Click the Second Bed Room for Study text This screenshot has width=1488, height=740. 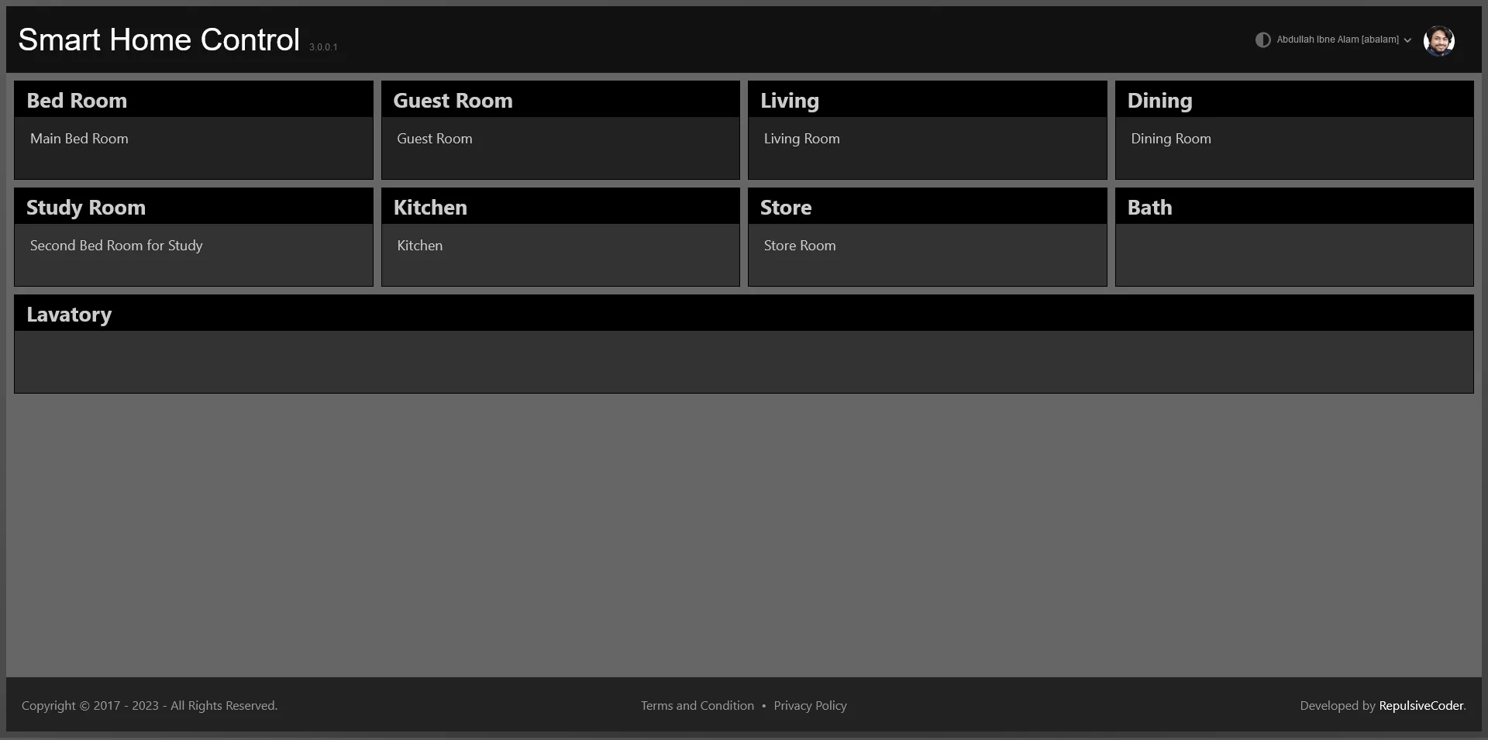tap(116, 246)
